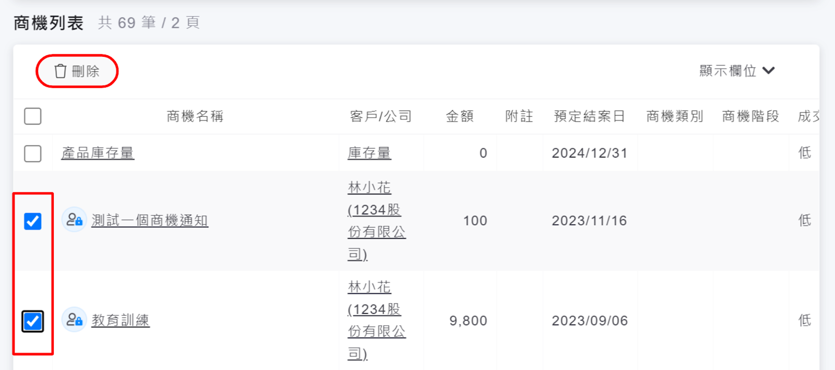Sort by the 客戶/公司 column header

tap(381, 116)
